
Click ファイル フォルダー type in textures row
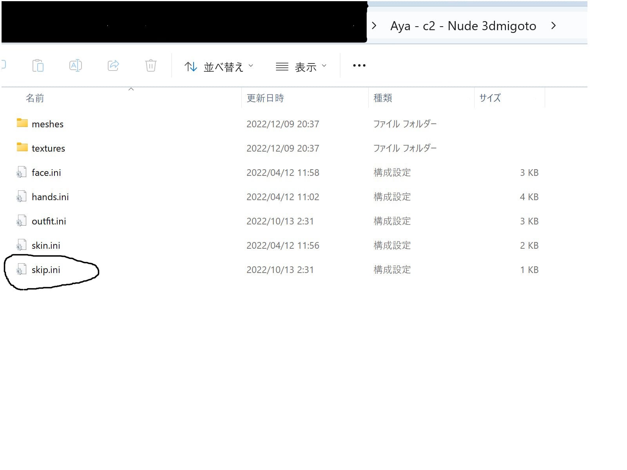point(405,148)
